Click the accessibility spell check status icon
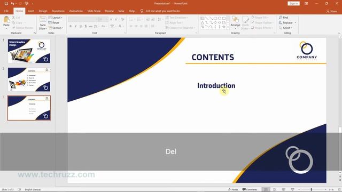 tap(19, 189)
